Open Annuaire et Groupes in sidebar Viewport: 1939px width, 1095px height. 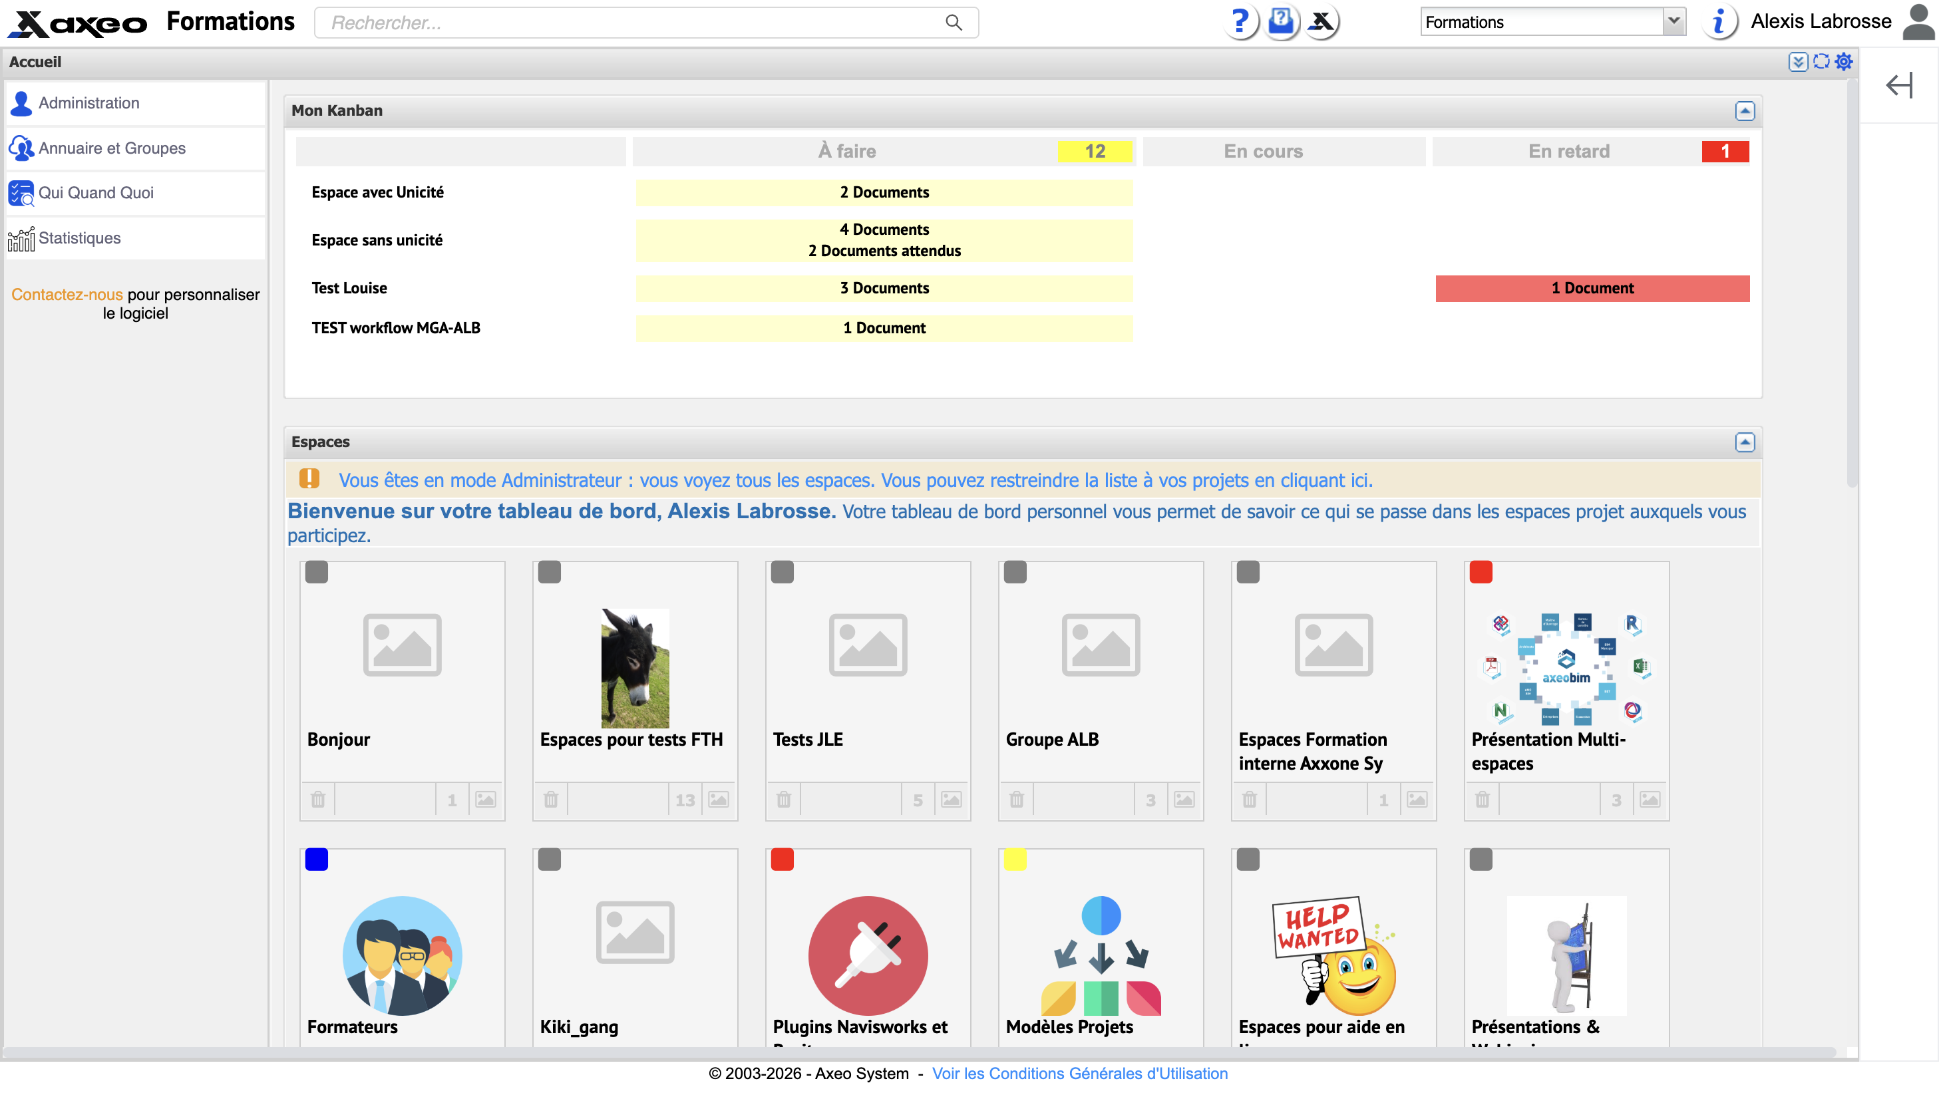[x=136, y=148]
